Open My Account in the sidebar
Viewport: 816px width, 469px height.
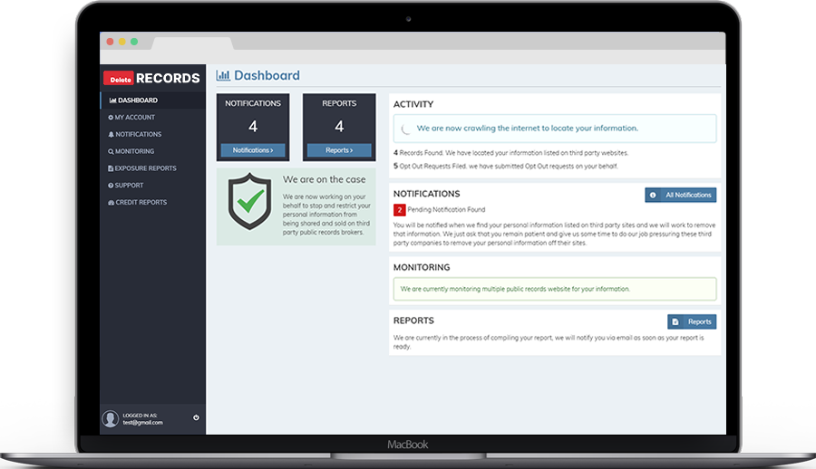[131, 118]
